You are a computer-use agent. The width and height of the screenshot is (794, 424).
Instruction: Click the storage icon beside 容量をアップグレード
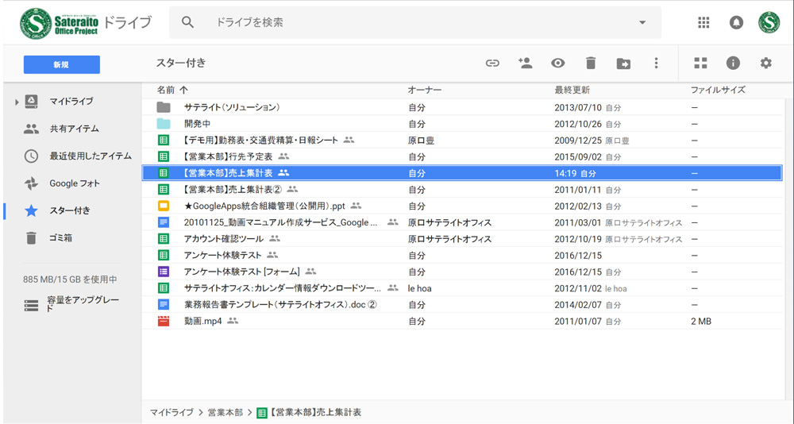pyautogui.click(x=31, y=306)
